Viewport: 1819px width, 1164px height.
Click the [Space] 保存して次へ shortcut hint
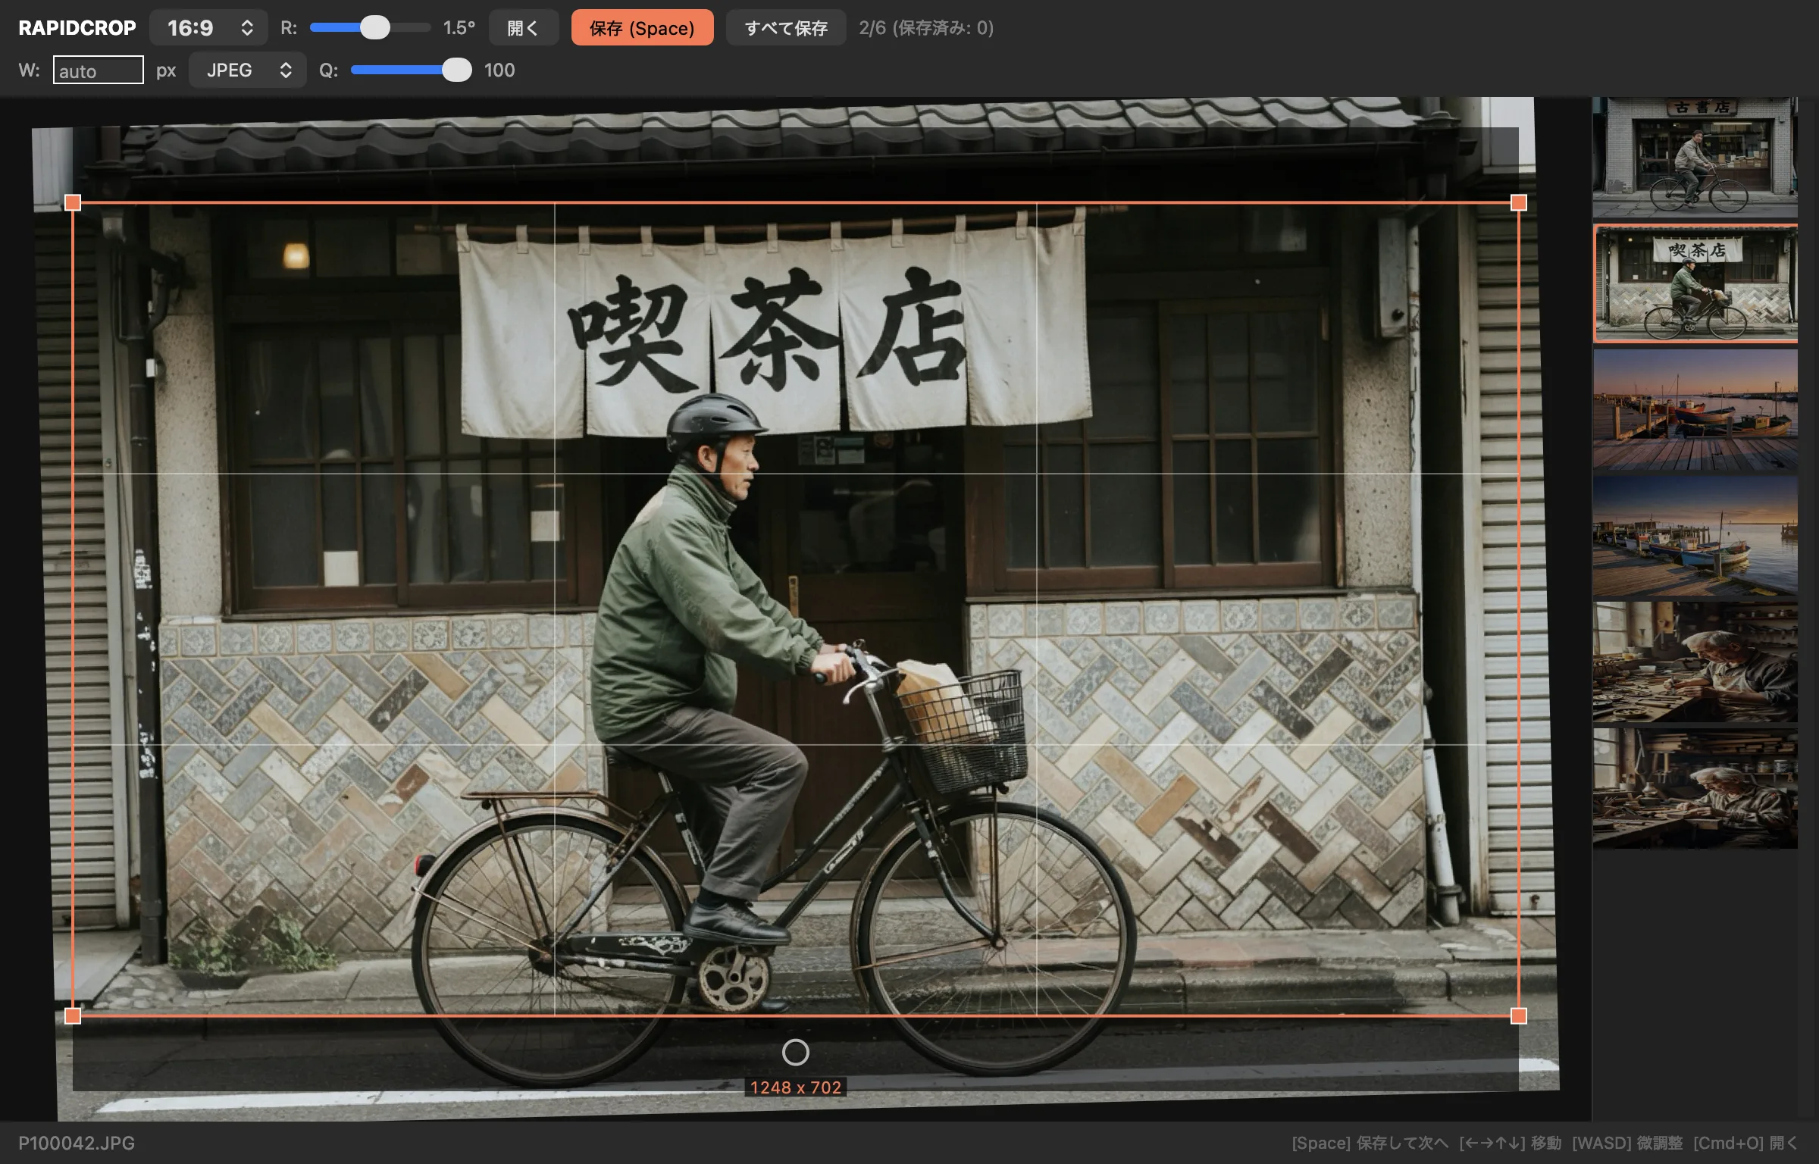tap(1370, 1143)
